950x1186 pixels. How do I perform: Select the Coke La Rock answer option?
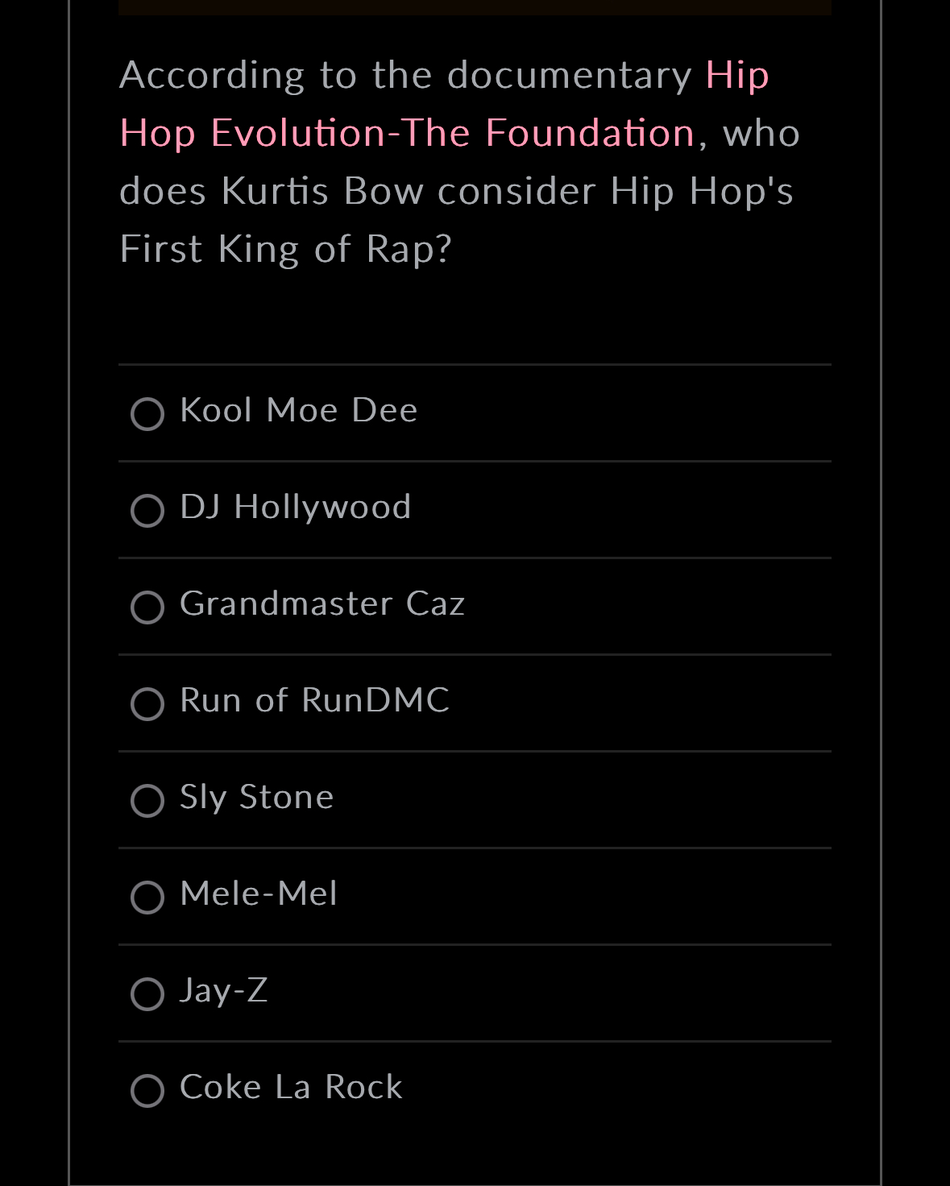(148, 1091)
